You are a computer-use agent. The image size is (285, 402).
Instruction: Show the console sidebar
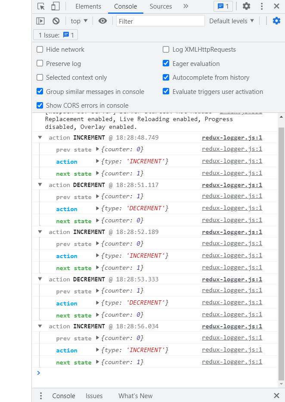(x=40, y=21)
